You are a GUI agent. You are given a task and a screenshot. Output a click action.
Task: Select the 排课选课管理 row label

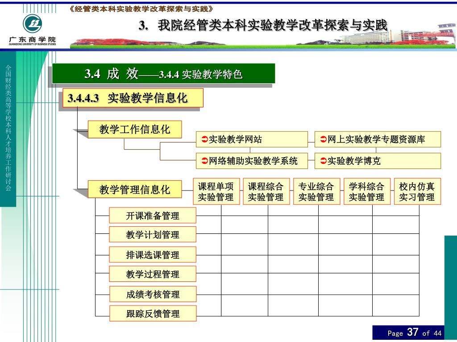coord(153,255)
